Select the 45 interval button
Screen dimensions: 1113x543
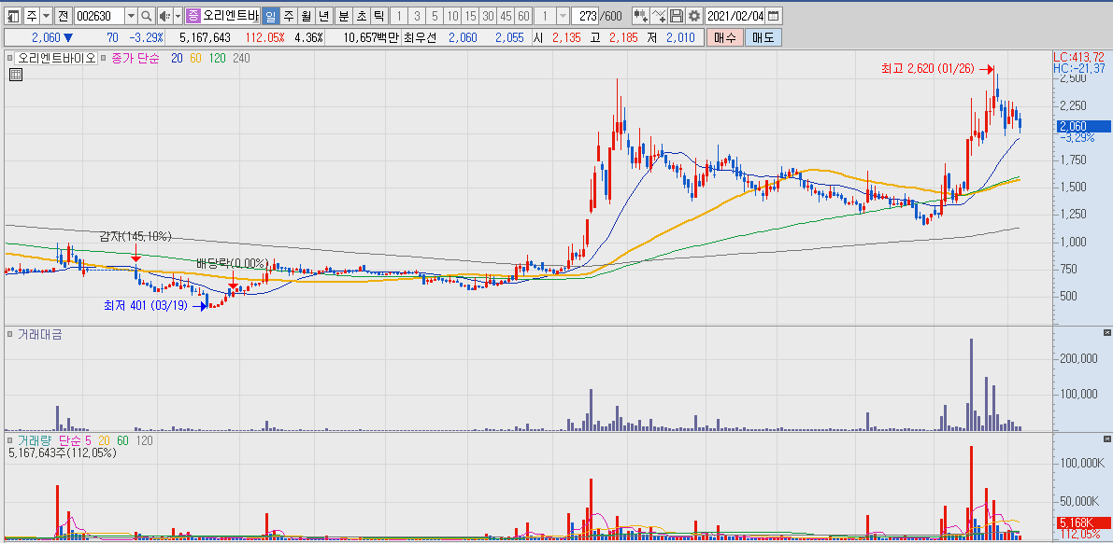coord(506,16)
